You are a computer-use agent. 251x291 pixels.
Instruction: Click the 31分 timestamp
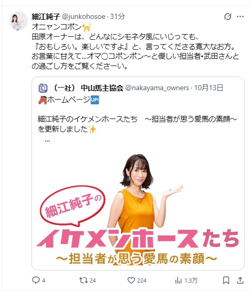[x=117, y=17]
